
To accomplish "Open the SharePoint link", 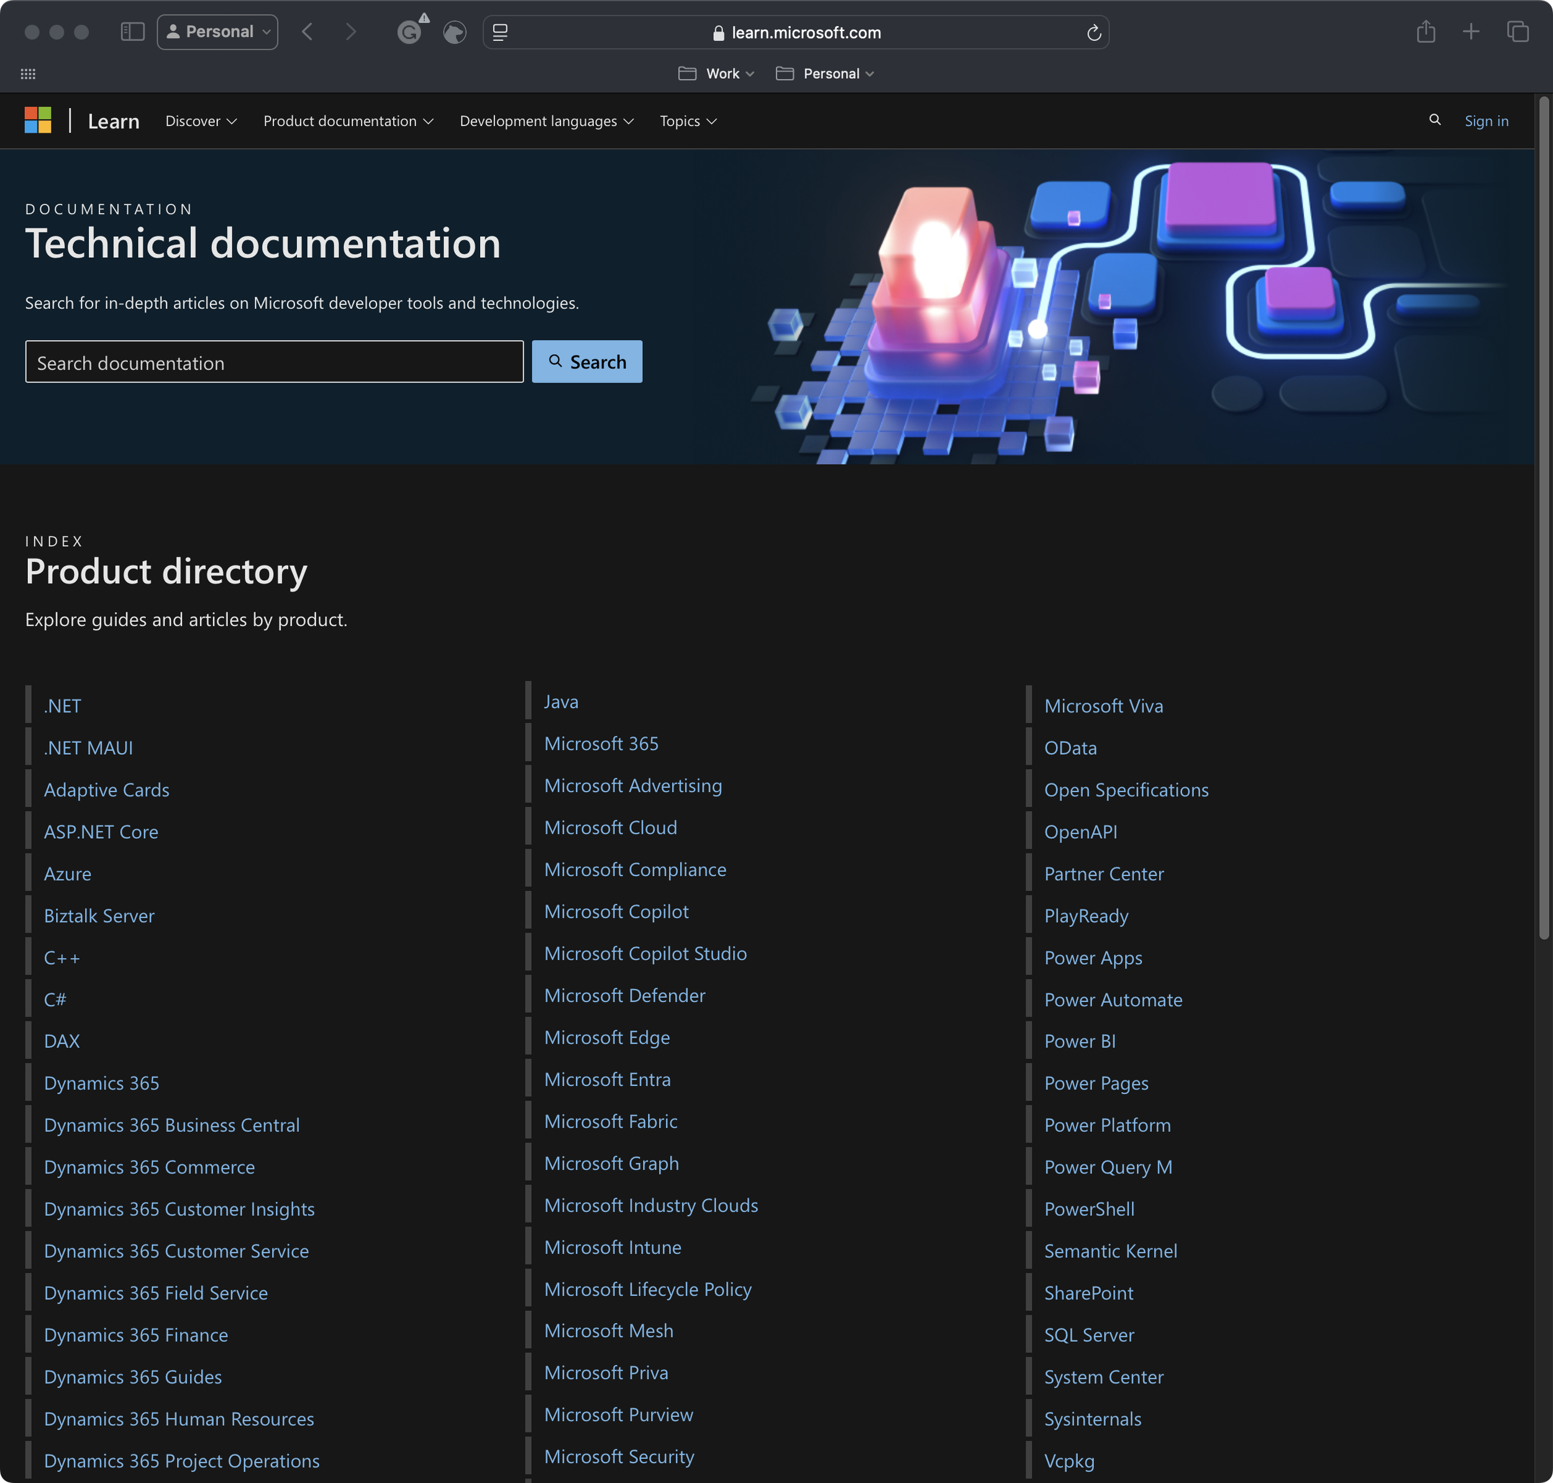I will pyautogui.click(x=1088, y=1292).
